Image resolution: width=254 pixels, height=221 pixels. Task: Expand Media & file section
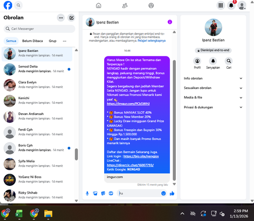pyautogui.click(x=213, y=98)
